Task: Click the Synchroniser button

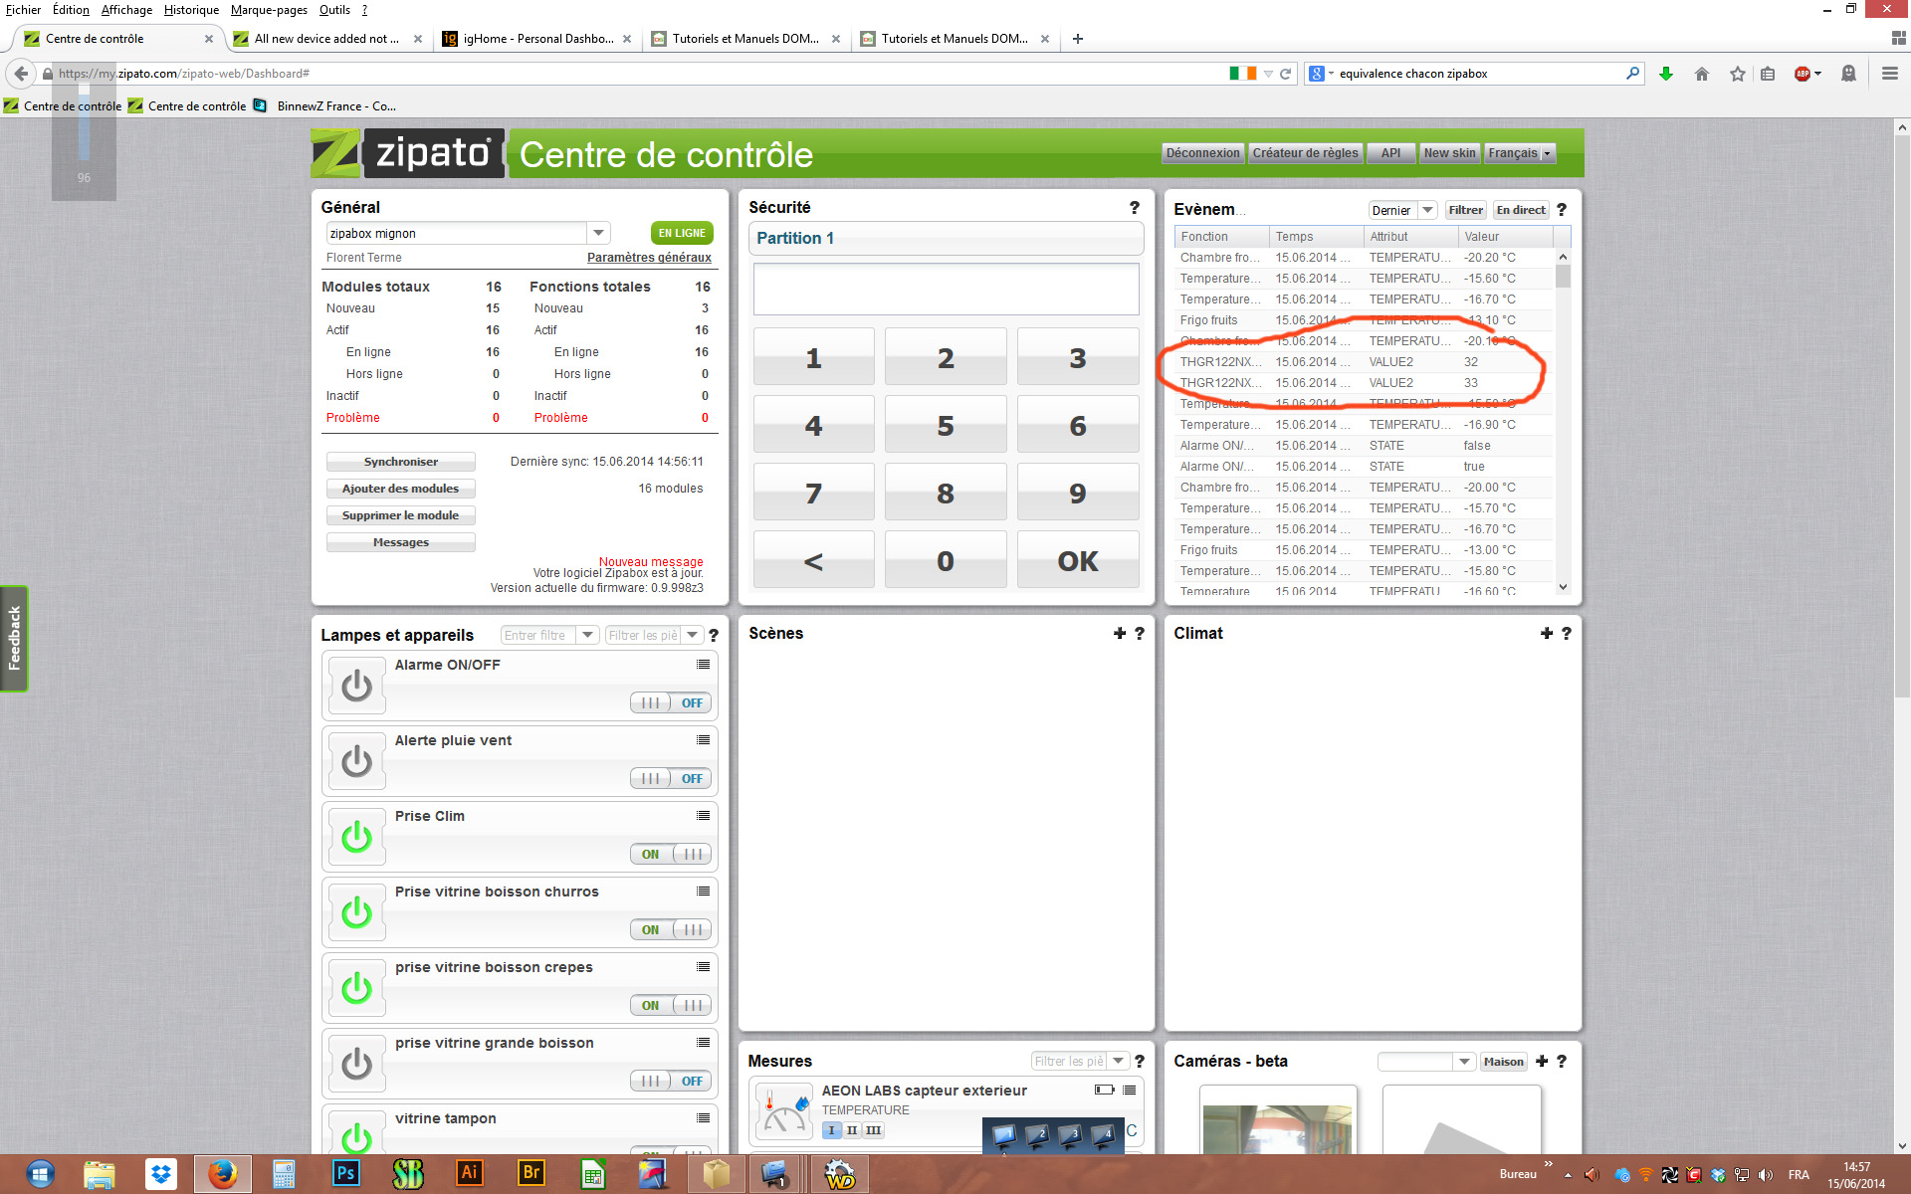Action: pos(400,462)
